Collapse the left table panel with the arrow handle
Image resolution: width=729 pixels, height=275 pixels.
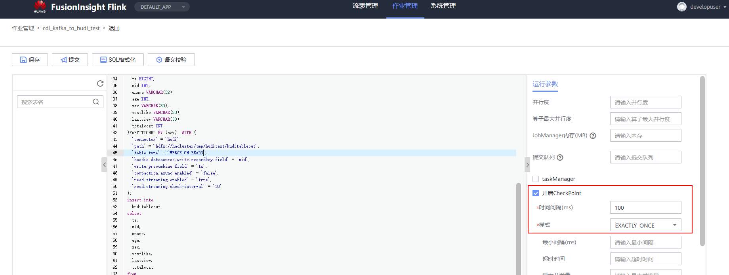click(104, 165)
